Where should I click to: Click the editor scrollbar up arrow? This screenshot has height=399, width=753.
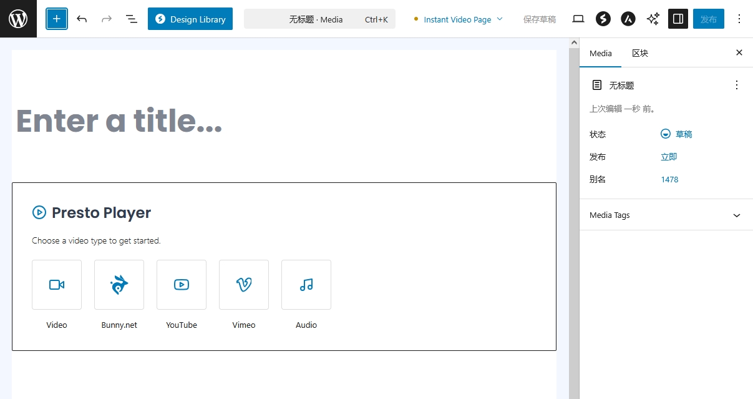tap(574, 42)
